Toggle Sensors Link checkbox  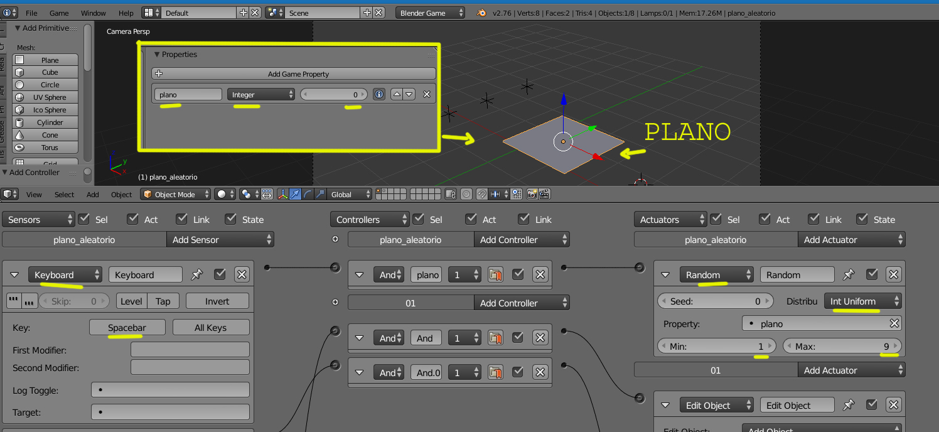182,219
